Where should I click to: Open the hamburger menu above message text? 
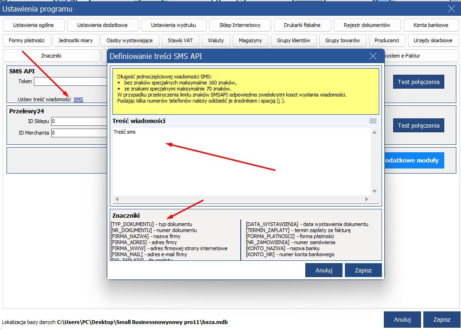coord(373,121)
